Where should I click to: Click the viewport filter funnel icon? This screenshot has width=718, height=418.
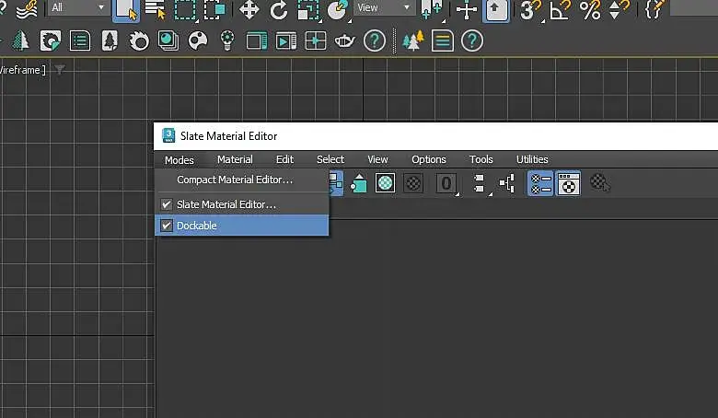tap(60, 70)
